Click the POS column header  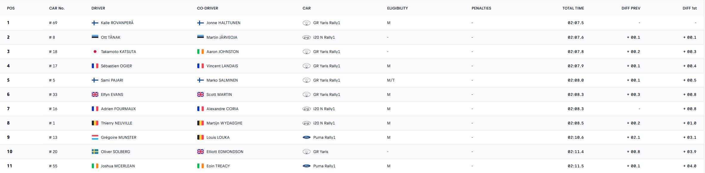pos(11,8)
